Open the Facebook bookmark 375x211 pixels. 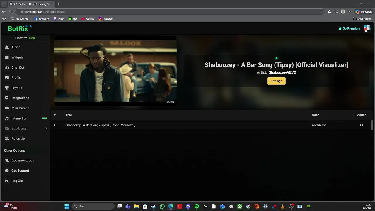tap(42, 19)
